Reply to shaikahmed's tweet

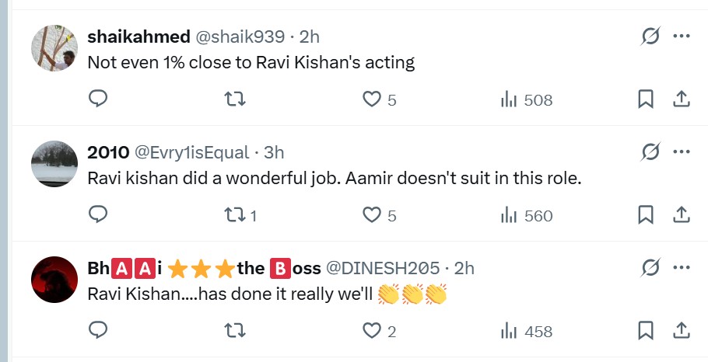[x=98, y=99]
